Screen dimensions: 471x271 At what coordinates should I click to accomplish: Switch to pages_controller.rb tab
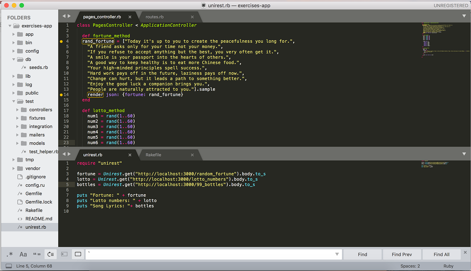102,17
